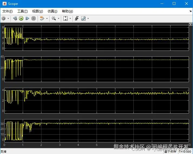Click the 基于采样 status bar entry

point(170,152)
